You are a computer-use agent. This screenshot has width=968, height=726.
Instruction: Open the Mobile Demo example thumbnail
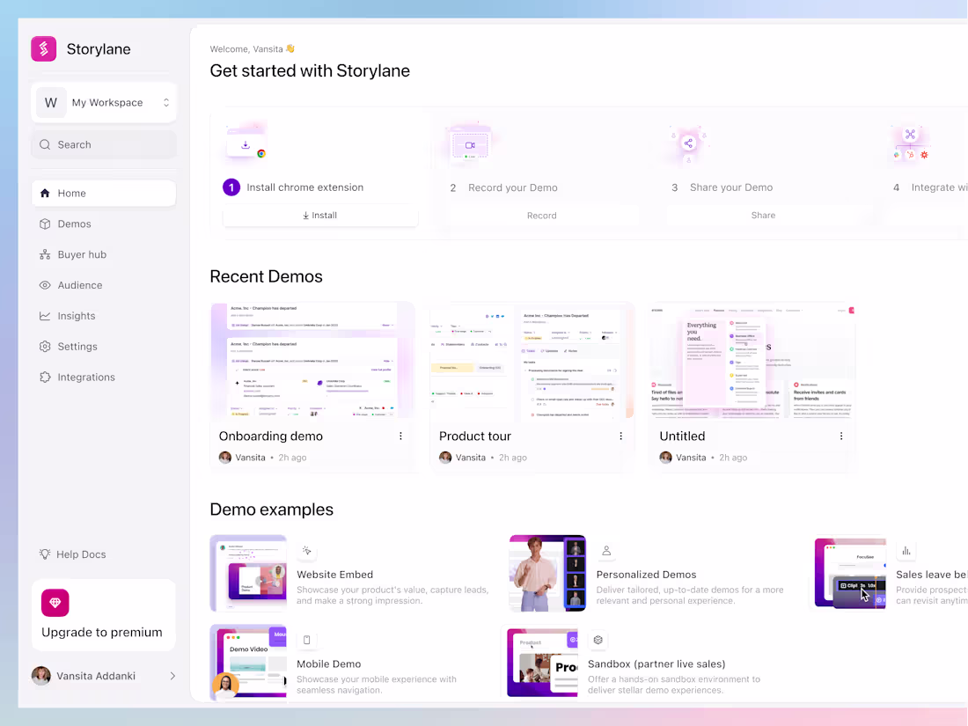point(248,663)
